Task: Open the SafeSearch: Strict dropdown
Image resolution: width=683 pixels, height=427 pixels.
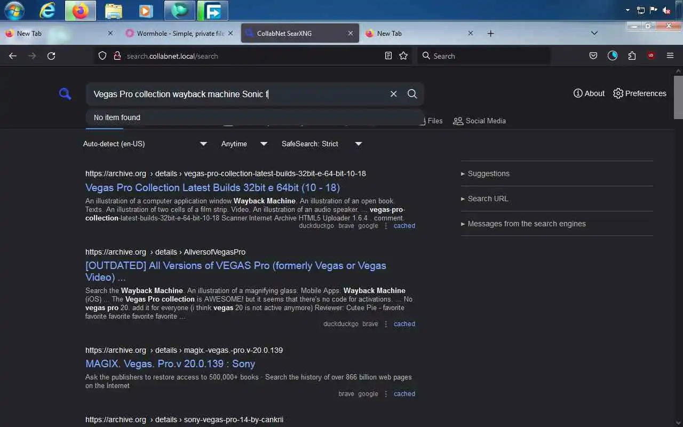Action: [x=322, y=144]
